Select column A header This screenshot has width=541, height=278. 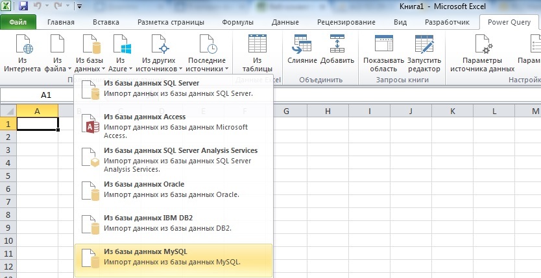coord(37,111)
